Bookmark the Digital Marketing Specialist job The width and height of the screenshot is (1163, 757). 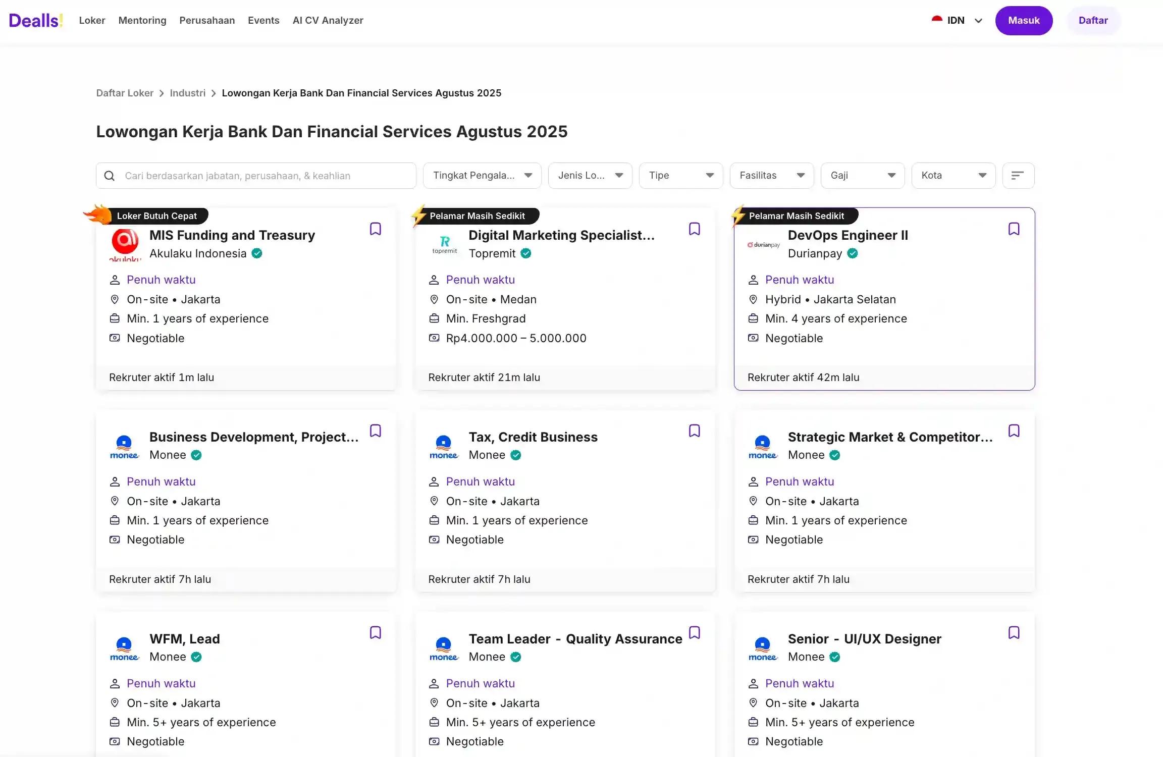coord(694,229)
